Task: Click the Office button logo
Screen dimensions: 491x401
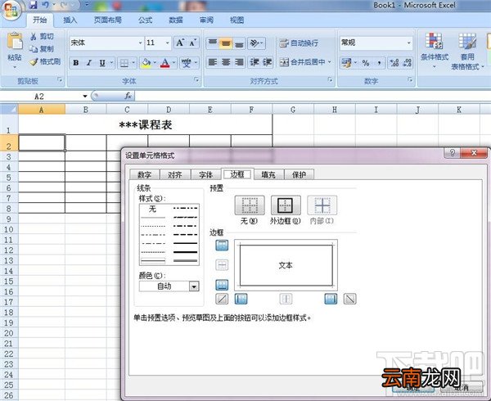Action: click(x=11, y=11)
